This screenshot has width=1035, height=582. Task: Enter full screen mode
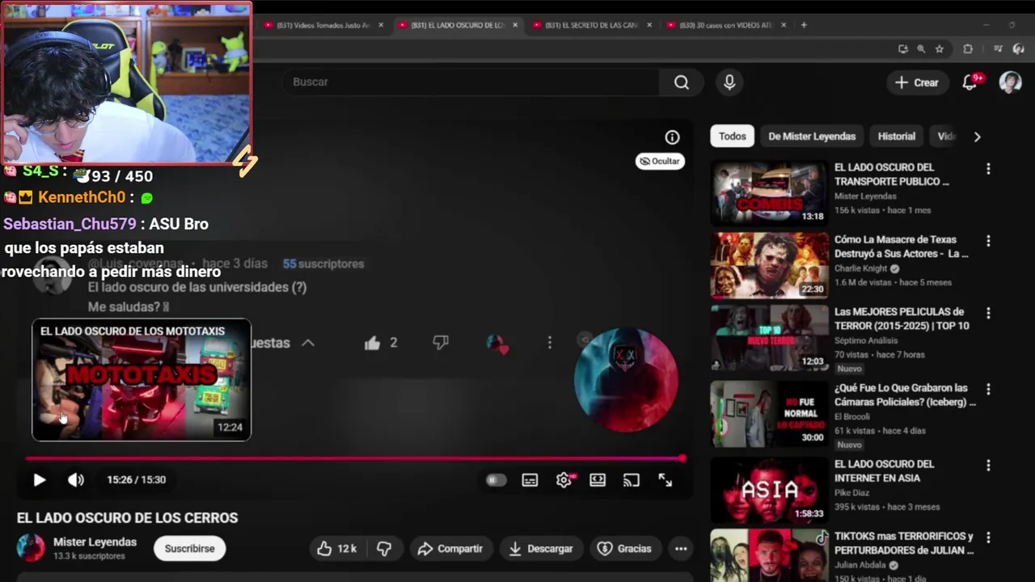(x=665, y=480)
